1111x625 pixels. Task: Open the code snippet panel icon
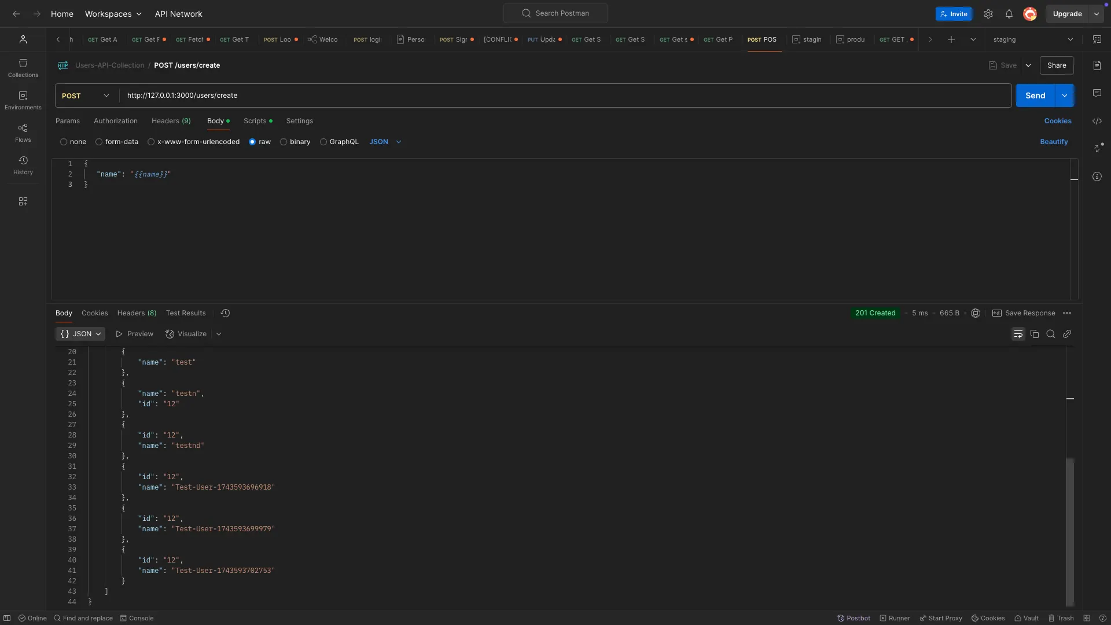[x=1097, y=121]
